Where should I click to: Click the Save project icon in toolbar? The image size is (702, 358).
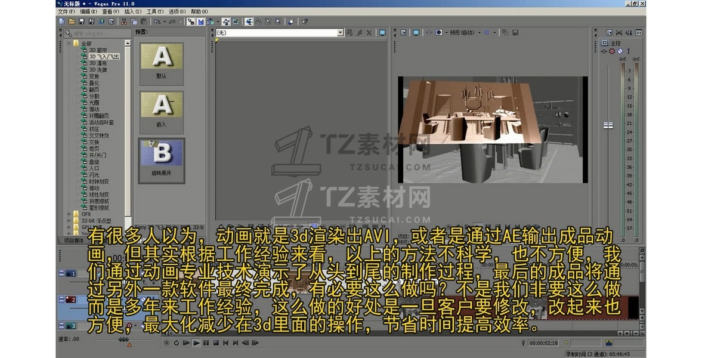coord(81,22)
